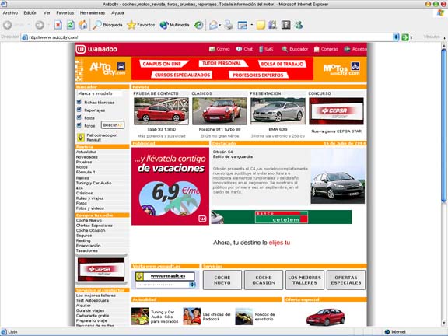Click the scrollbar down arrow
This screenshot has width=448, height=336.
[x=443, y=324]
